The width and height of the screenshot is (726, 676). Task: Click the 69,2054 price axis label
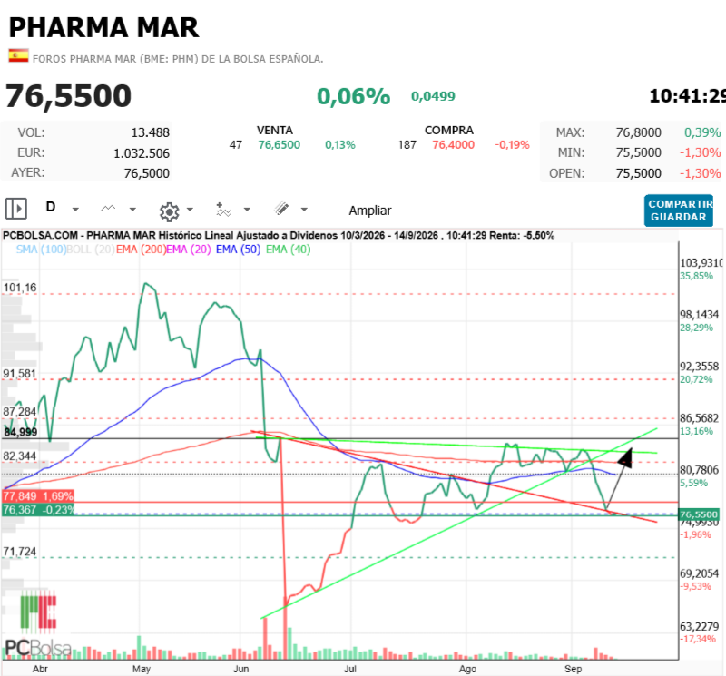tap(699, 573)
